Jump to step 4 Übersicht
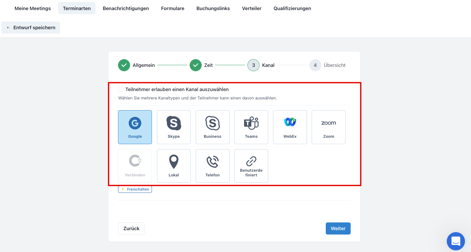Image resolution: width=471 pixels, height=252 pixels. point(315,65)
